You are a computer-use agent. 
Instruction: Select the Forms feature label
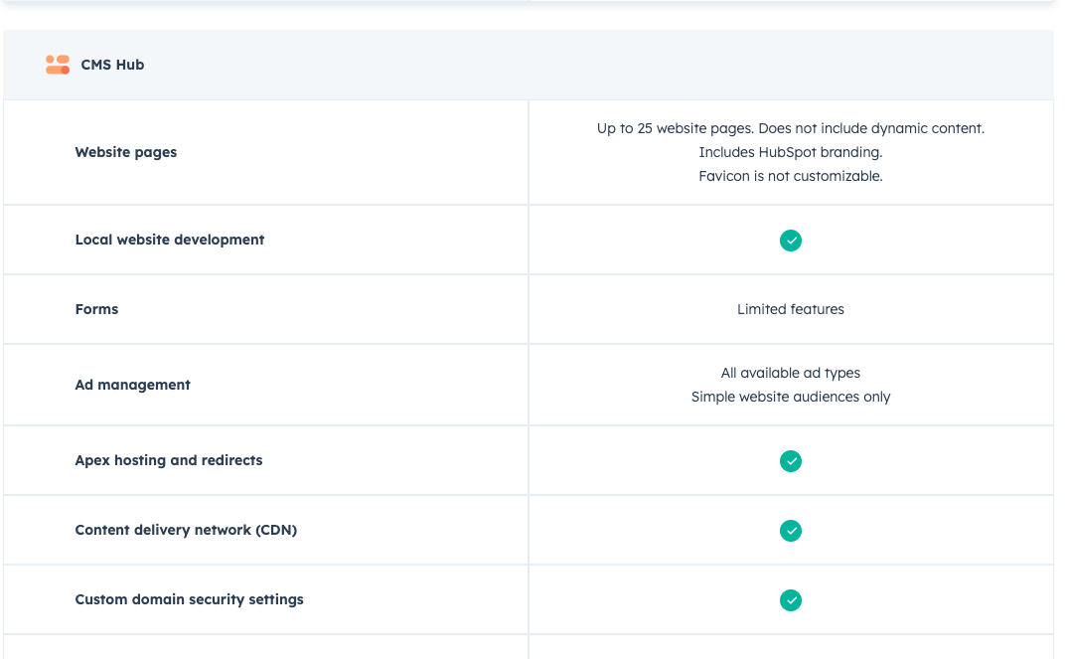[96, 309]
